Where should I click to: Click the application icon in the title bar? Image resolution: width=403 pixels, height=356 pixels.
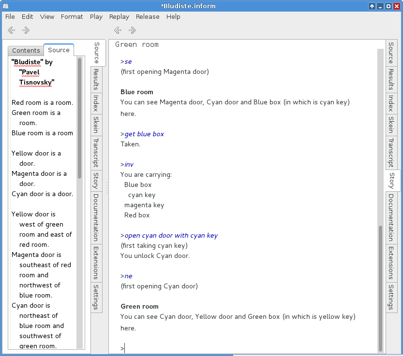(5, 6)
